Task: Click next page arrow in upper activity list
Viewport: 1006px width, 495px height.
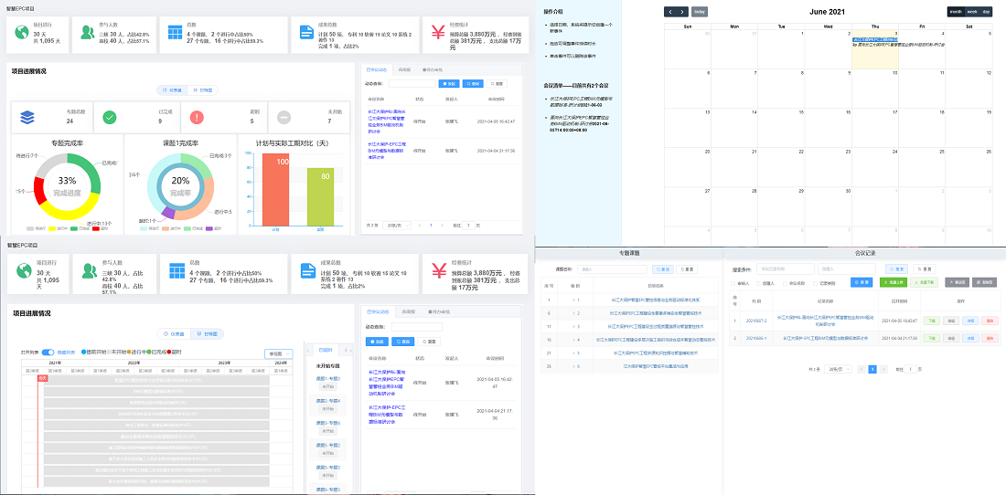Action: (443, 226)
